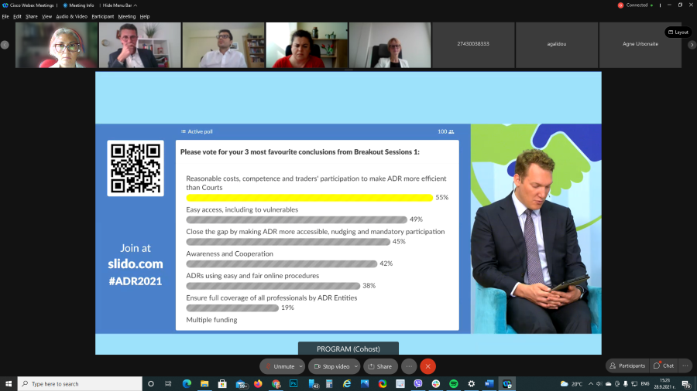
Task: Open Settings gear from taskbar
Action: [471, 383]
